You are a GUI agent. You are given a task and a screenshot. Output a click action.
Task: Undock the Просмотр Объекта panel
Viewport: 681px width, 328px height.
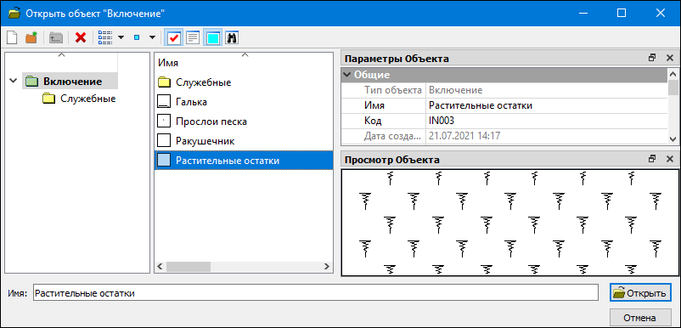tap(652, 159)
